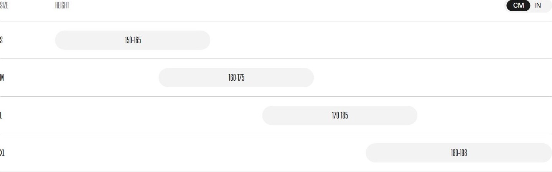This screenshot has width=552, height=172.
Task: Click the 170-185 height range pill
Action: (x=340, y=115)
